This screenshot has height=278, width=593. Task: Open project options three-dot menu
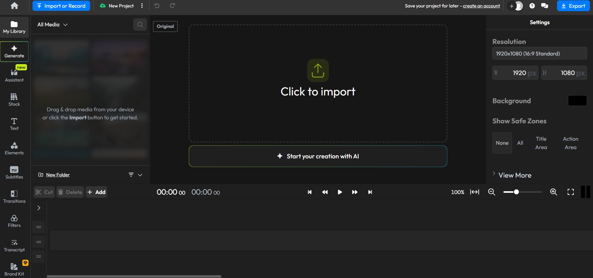142,6
